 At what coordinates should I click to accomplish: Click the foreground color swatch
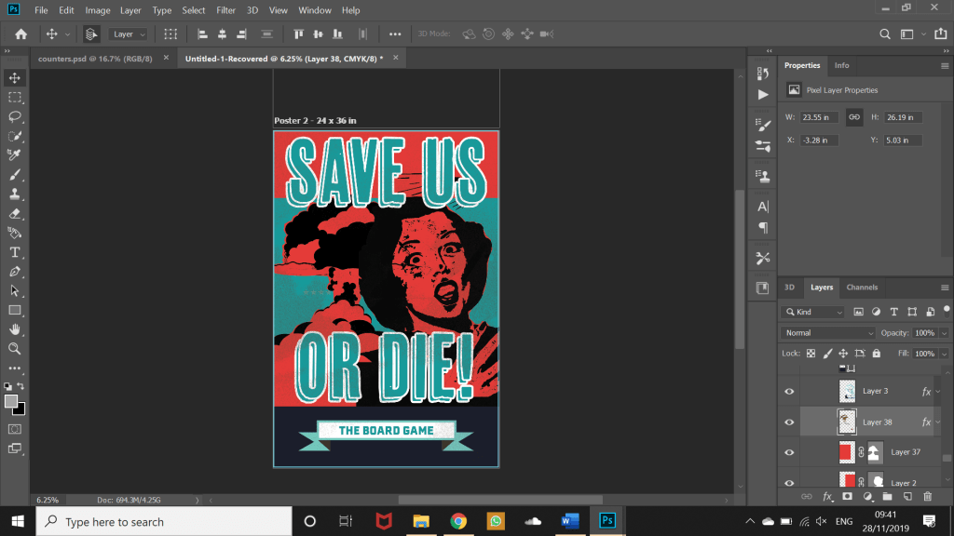point(11,401)
